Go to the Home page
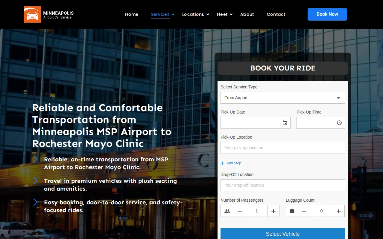The height and width of the screenshot is (239, 383). pyautogui.click(x=132, y=14)
